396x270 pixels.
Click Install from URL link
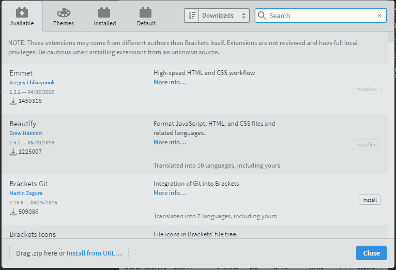click(94, 253)
